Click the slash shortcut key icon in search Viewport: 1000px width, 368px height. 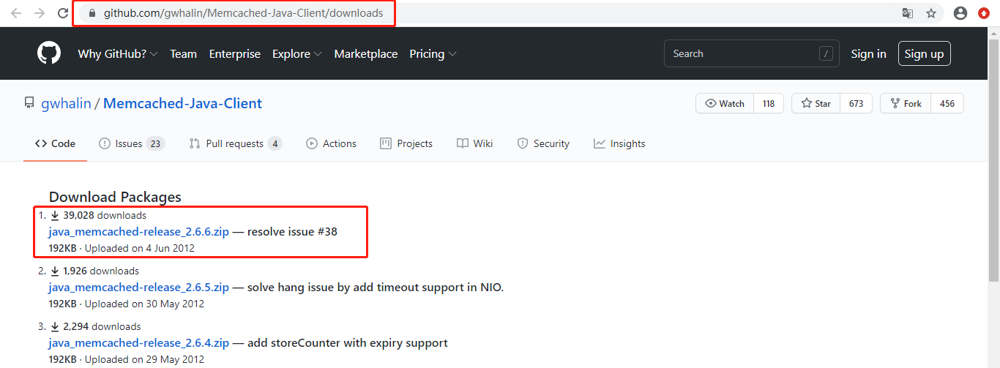coord(826,53)
